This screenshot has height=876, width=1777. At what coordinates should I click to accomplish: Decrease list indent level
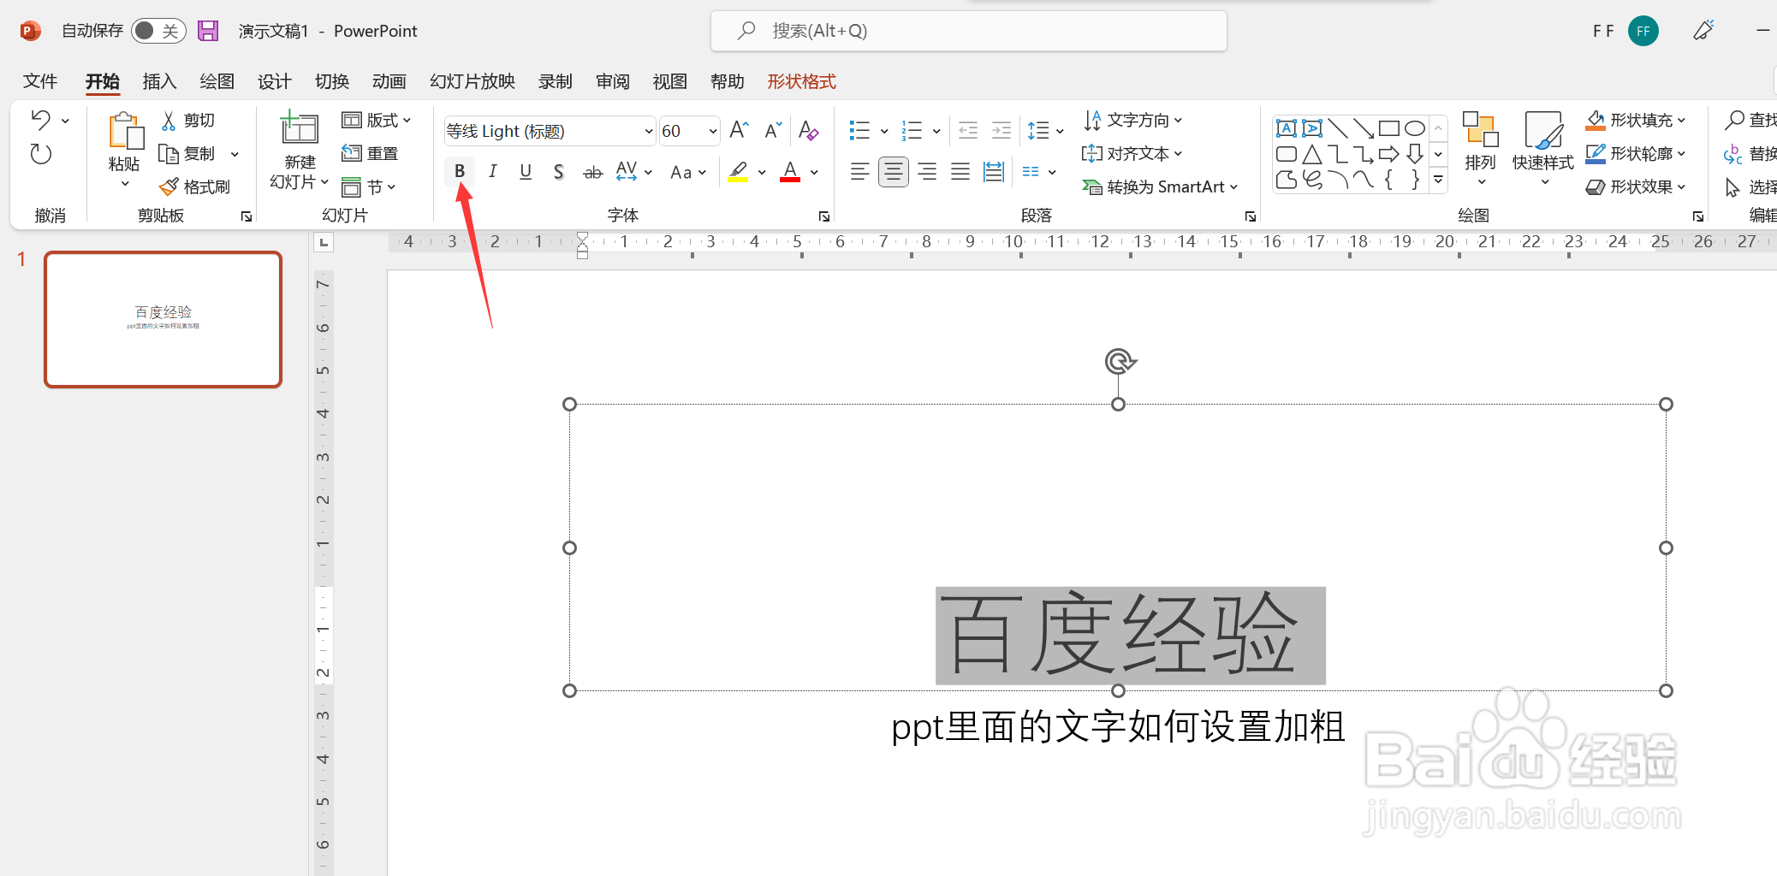(968, 131)
